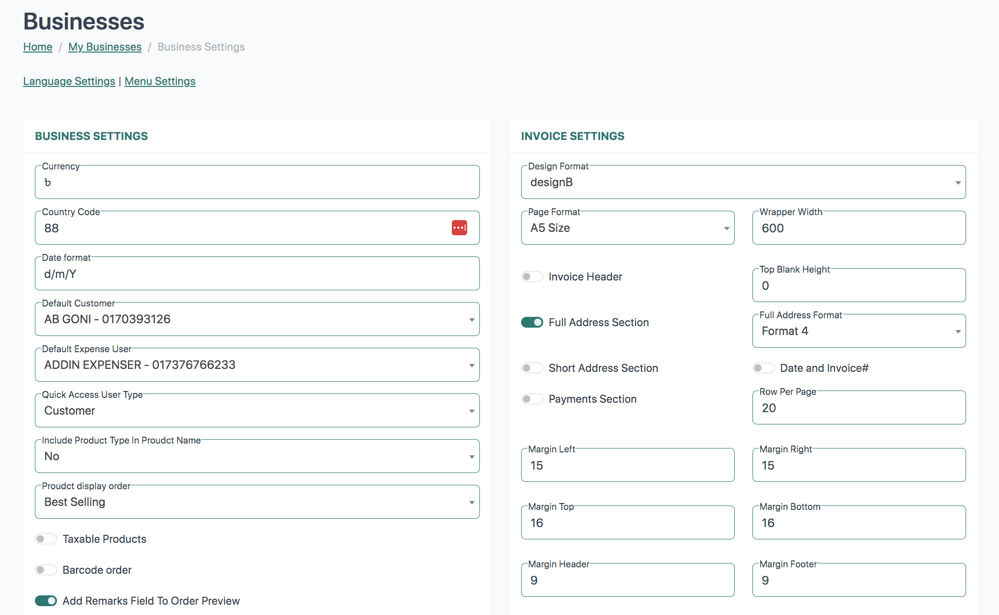Turn on Taxable Products switch
The height and width of the screenshot is (615, 999).
click(x=46, y=539)
